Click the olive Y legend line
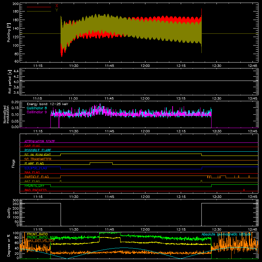This screenshot has width=262, height=262. pyautogui.click(x=39, y=11)
